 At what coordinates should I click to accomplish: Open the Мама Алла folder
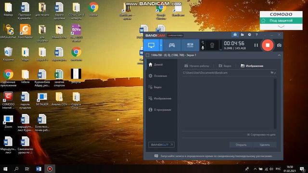coord(59,32)
